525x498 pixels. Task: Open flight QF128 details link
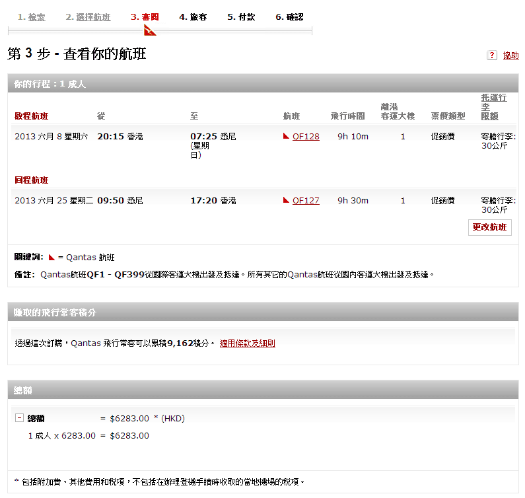click(x=306, y=137)
